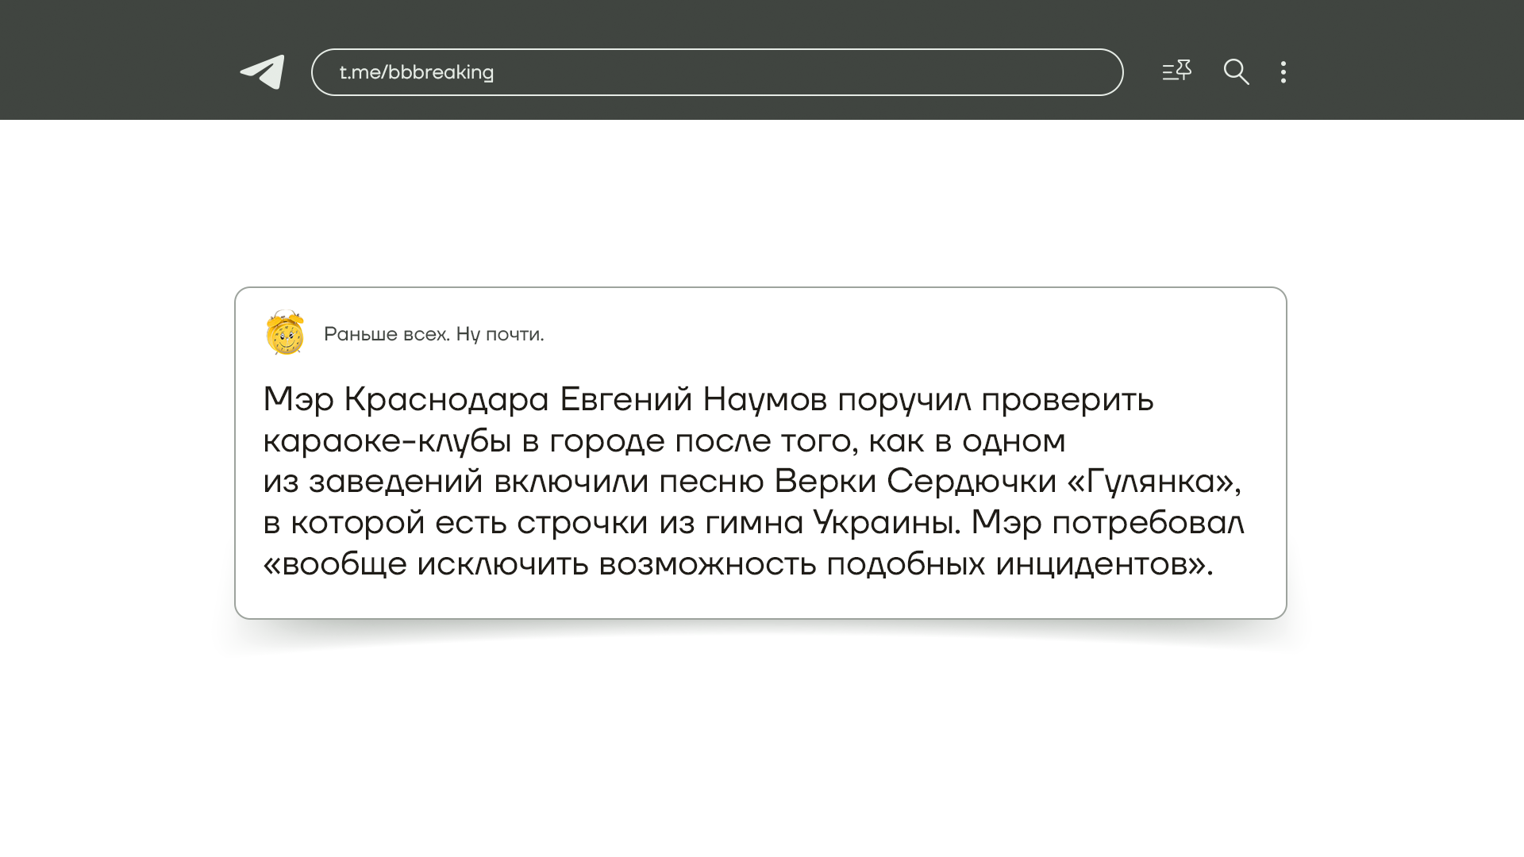Image resolution: width=1524 pixels, height=857 pixels.
Task: Click the word 'караоке-клубы' in the message
Action: click(x=387, y=441)
